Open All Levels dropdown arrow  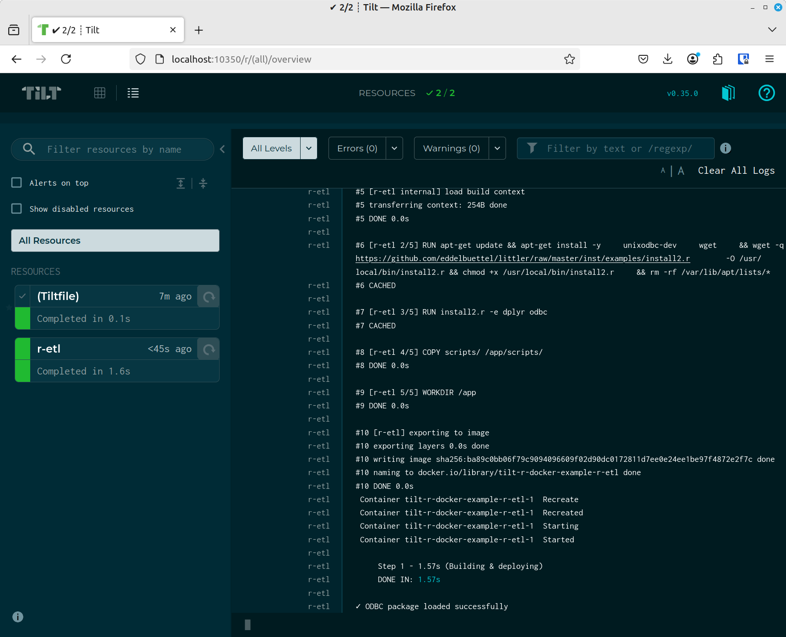coord(309,148)
